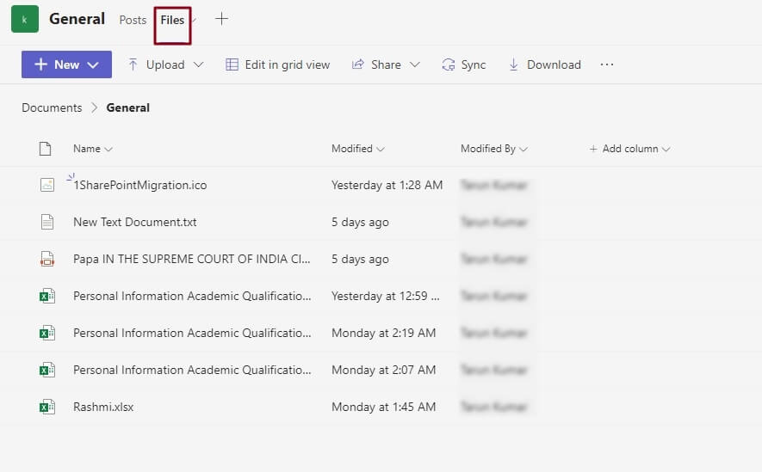
Task: Click the Upload arrow icon
Action: point(133,64)
